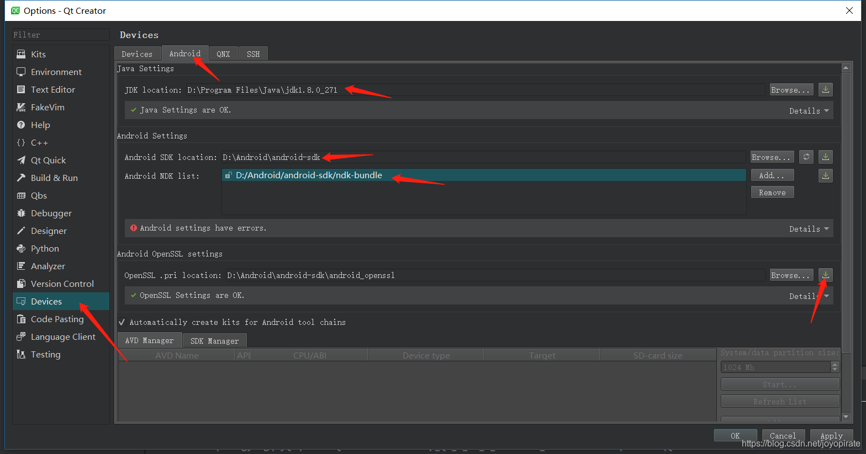Viewport: 866px width, 454px height.
Task: Expand OpenSSL Settings Details
Action: point(809,296)
